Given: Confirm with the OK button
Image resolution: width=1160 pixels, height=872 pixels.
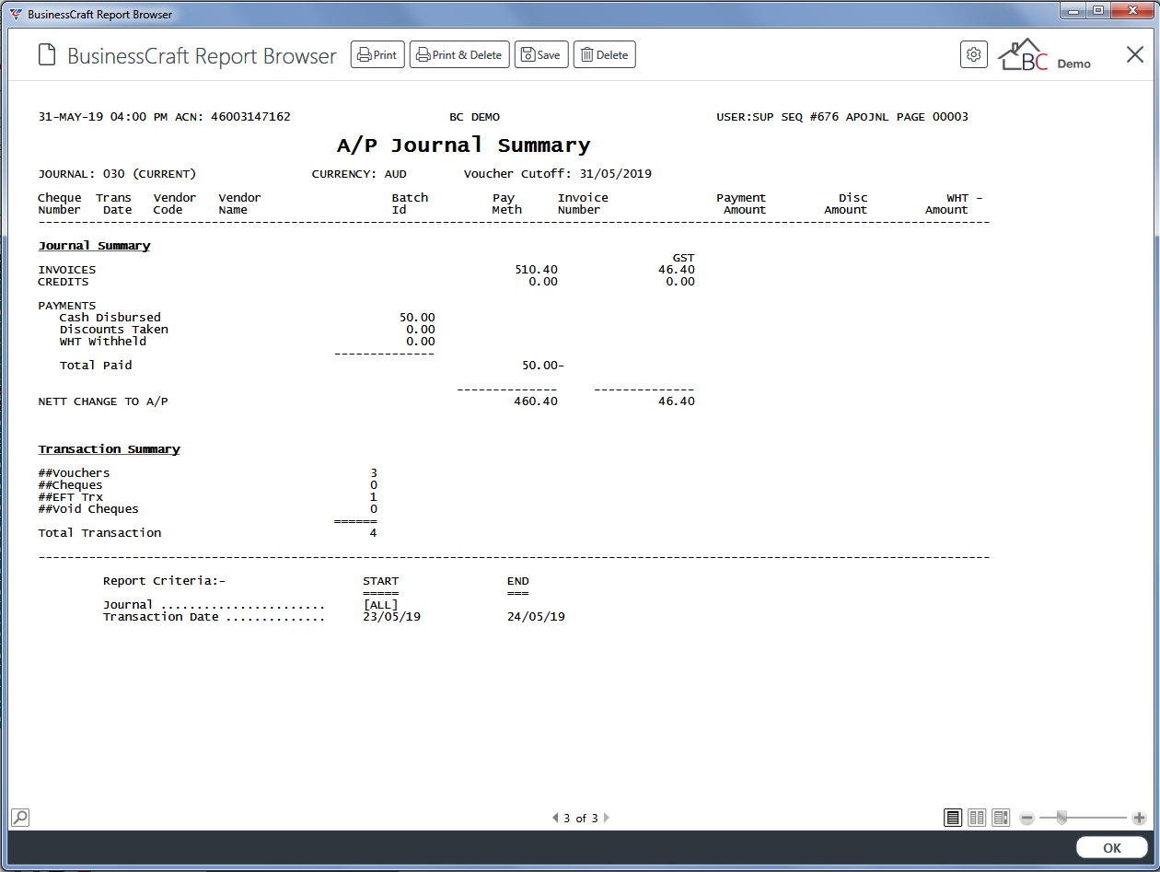Looking at the screenshot, I should 1111,848.
